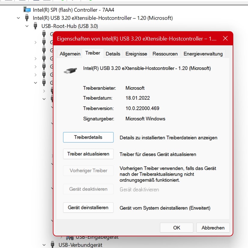Viewport: 248px width, 248px height.
Task: Open the Energieverwaltung tab
Action: point(203,54)
